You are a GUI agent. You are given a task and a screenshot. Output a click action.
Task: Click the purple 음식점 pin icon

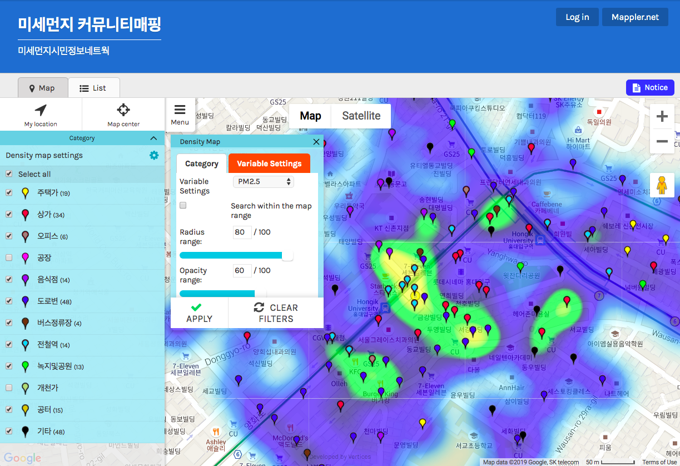[25, 280]
